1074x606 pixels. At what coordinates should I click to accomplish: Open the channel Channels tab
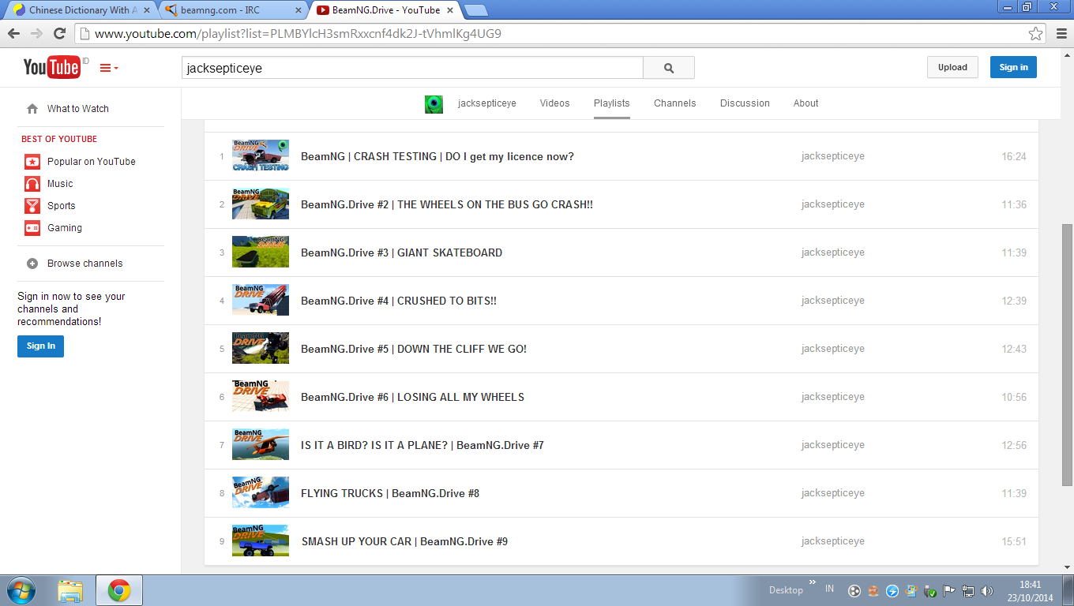click(675, 103)
